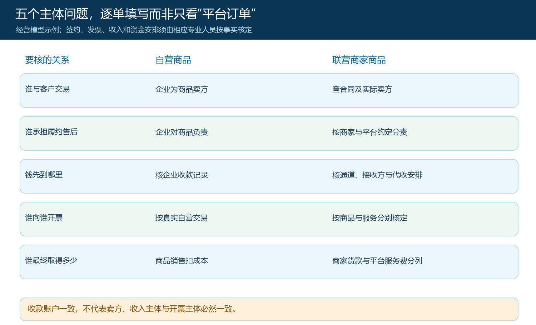Select the 自营商品 column header
The width and height of the screenshot is (536, 325).
(x=173, y=60)
